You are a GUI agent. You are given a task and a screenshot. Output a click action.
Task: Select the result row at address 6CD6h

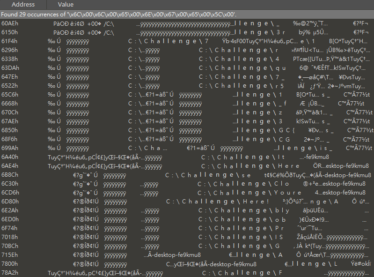(187, 193)
